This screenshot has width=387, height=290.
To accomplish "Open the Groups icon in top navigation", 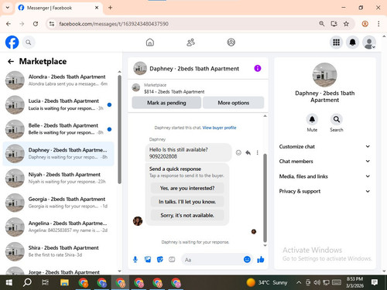I will (x=231, y=43).
